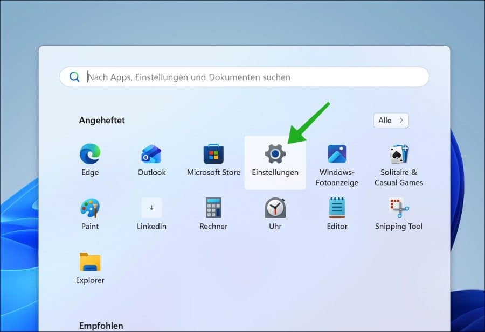The height and width of the screenshot is (332, 485).
Task: Click the Einstellungen label under the gear icon
Action: [275, 172]
